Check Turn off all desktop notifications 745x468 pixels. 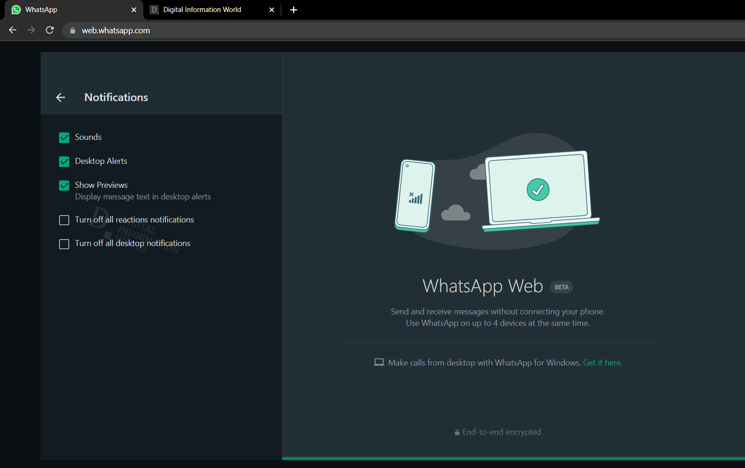pos(64,244)
